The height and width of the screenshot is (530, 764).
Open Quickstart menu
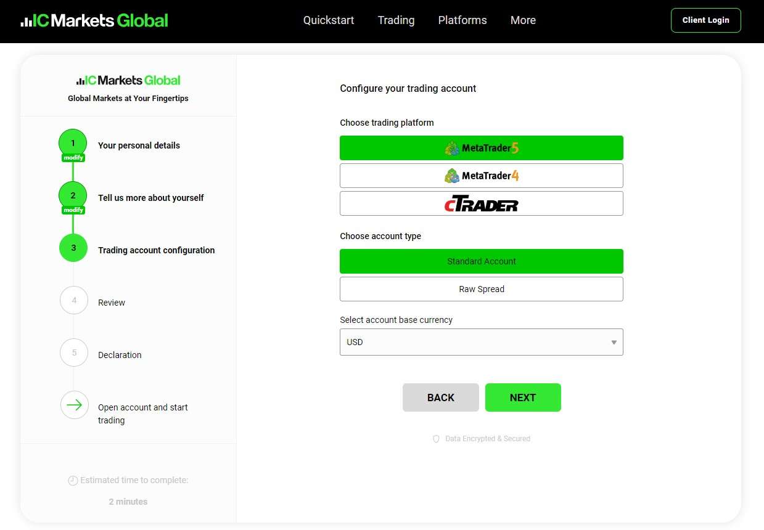point(329,20)
